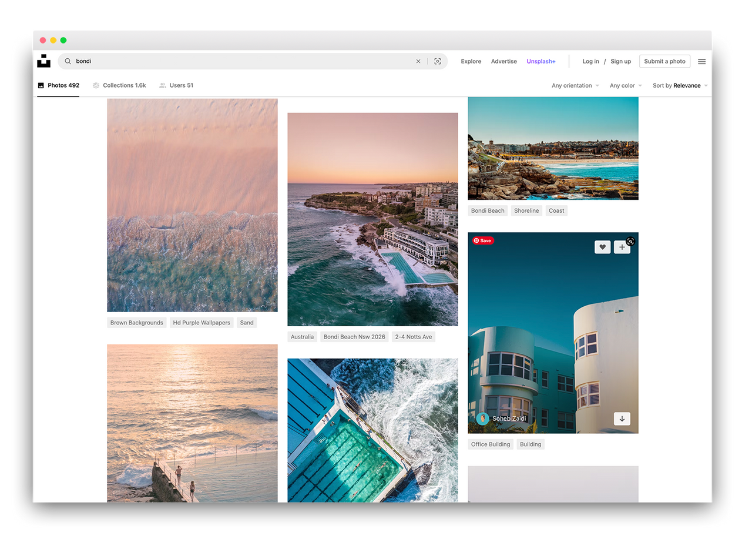Switch to the Photos 492 tab

58,85
